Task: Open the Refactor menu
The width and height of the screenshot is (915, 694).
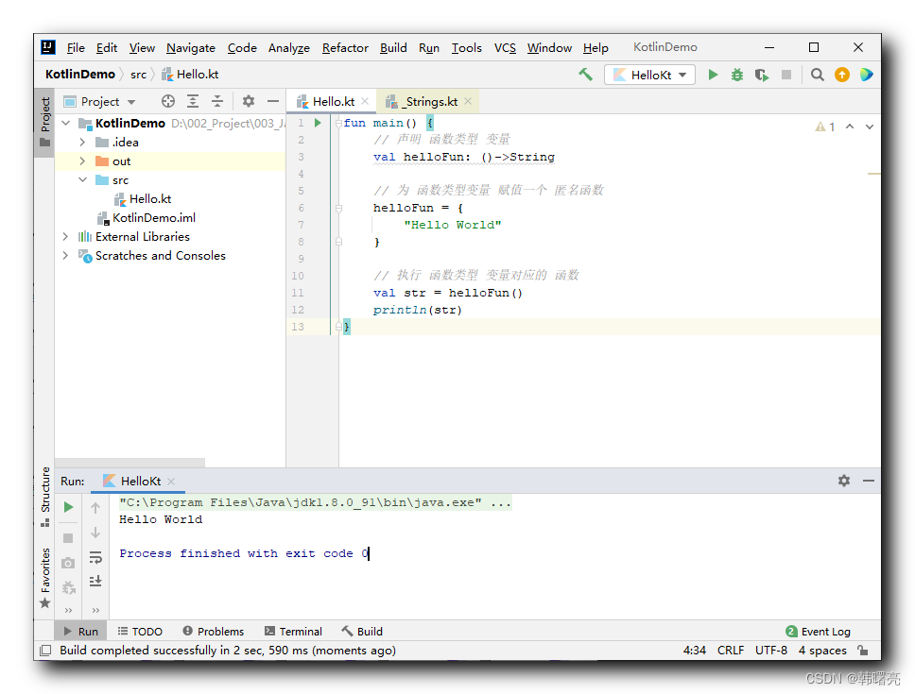Action: click(x=345, y=48)
